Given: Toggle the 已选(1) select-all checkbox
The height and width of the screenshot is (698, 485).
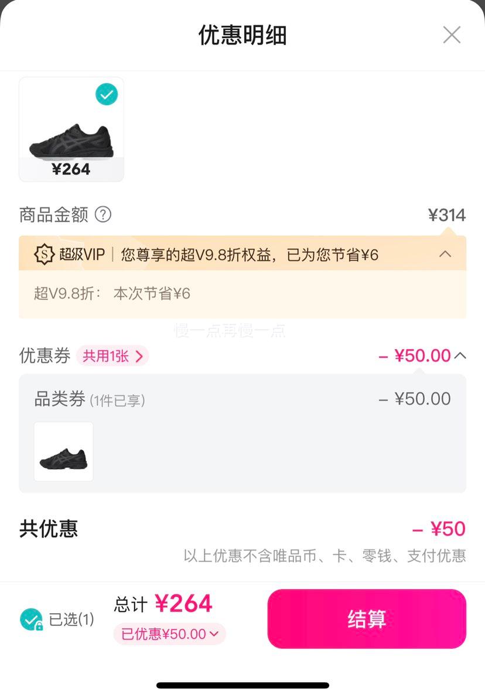Looking at the screenshot, I should (x=31, y=619).
